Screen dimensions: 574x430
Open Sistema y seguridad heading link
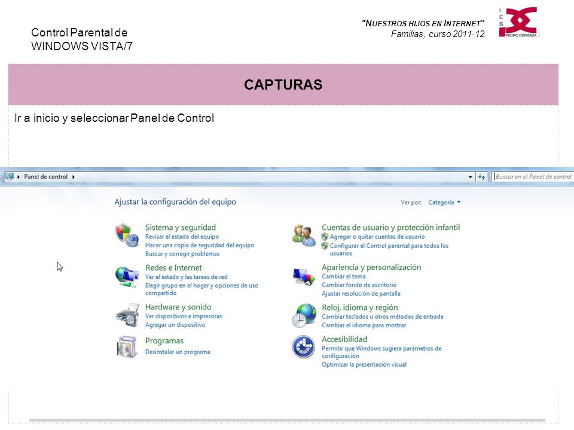pos(181,228)
